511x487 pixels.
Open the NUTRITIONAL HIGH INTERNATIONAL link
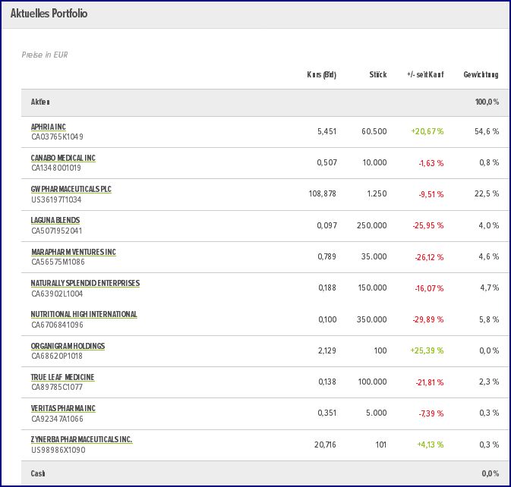(x=84, y=314)
